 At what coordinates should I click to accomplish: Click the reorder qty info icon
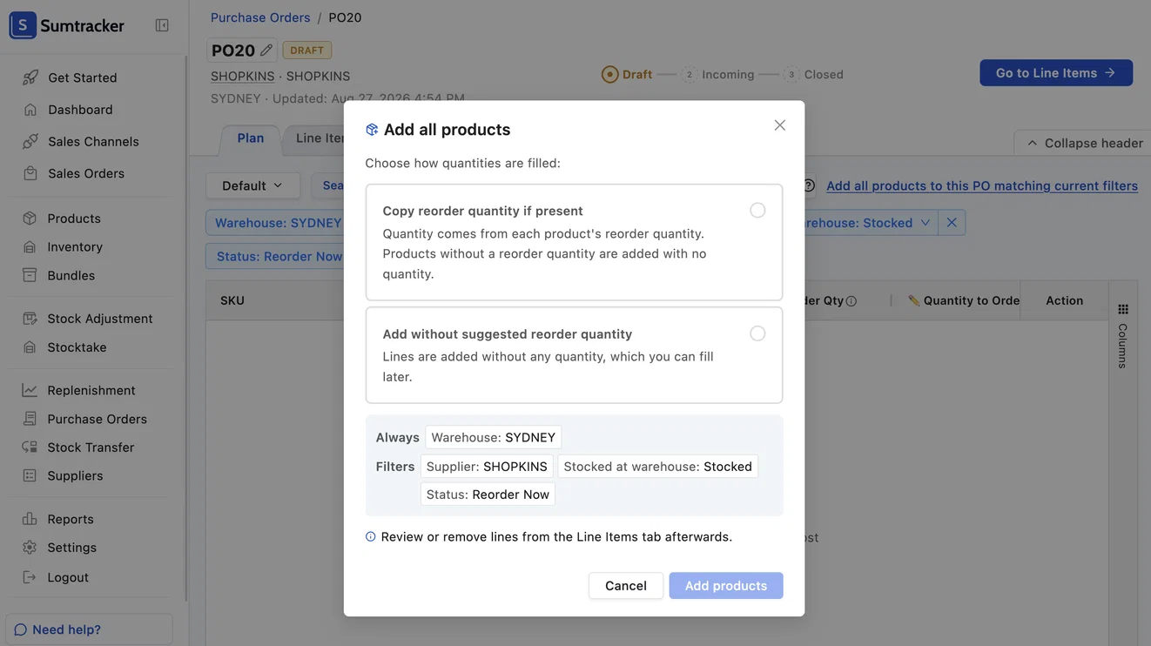pyautogui.click(x=851, y=301)
